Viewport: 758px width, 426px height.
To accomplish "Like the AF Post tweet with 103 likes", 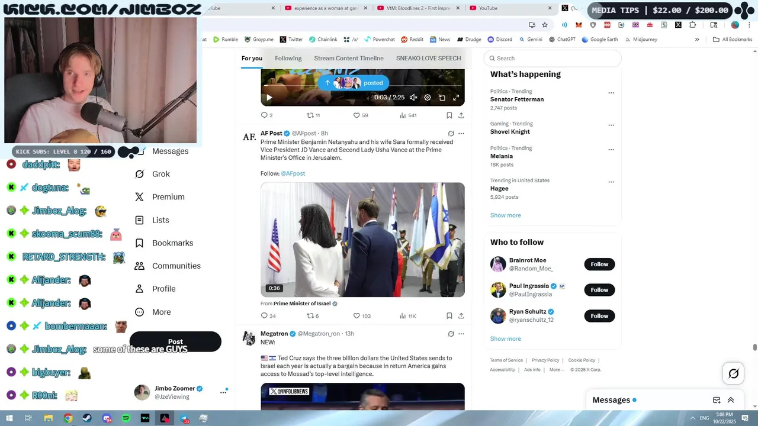I will tap(356, 316).
